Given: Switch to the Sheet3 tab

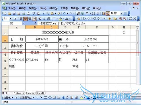Looking at the screenshot, I should coord(40,93).
